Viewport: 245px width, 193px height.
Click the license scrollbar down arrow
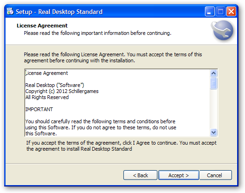click(213, 133)
